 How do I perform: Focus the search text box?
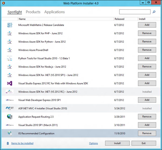135,12
